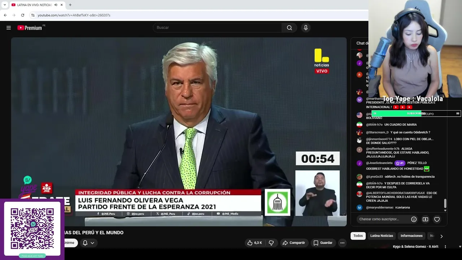This screenshot has width=462, height=260.
Task: Go back with browser back arrow
Action: pyautogui.click(x=5, y=15)
